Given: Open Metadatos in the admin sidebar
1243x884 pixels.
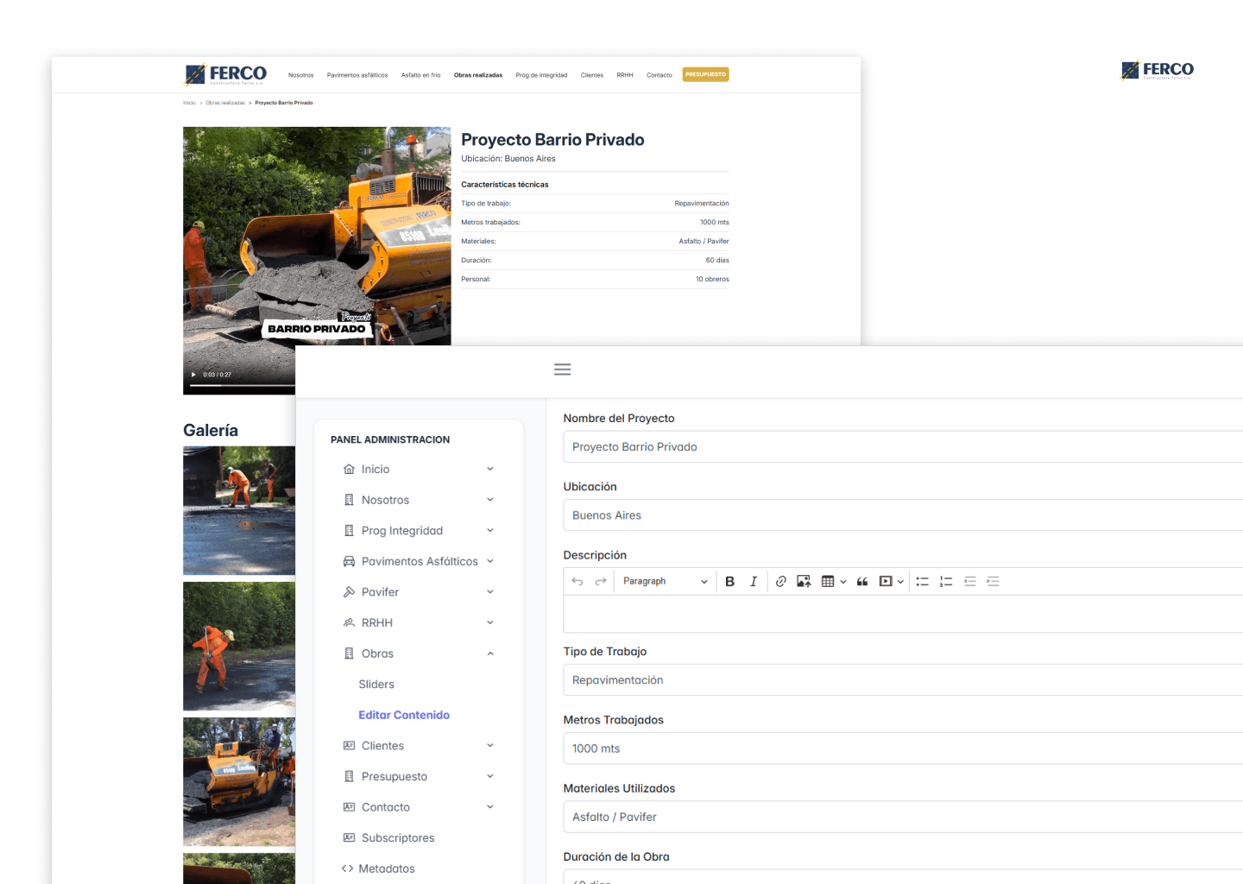Looking at the screenshot, I should click(x=387, y=868).
